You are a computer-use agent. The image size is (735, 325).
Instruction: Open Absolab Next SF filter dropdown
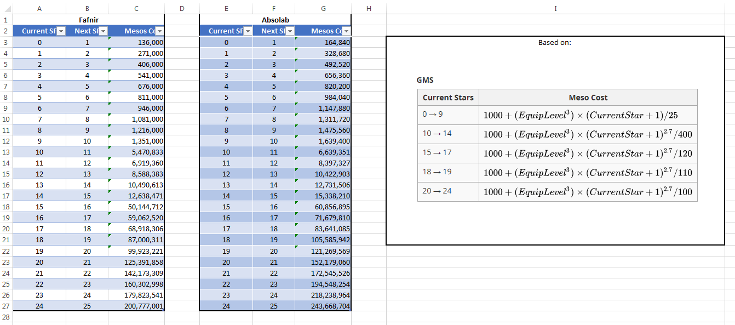290,31
